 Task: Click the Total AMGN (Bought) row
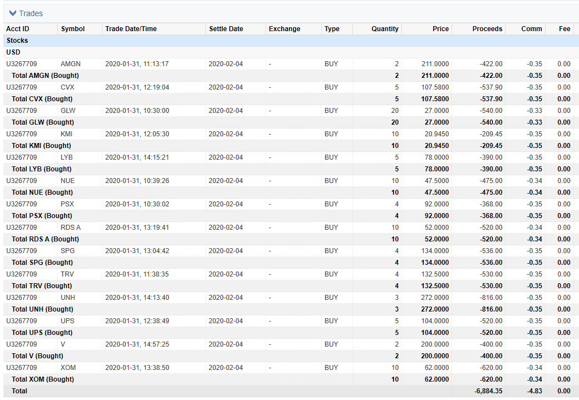click(x=291, y=76)
